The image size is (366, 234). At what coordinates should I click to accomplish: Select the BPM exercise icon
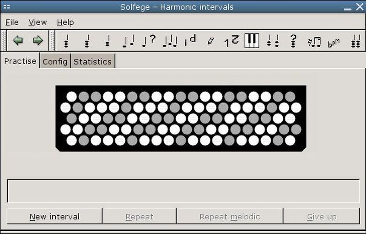click(334, 43)
